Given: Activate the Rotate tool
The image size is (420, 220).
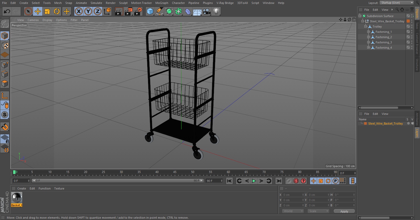Looking at the screenshot, I should (57, 11).
